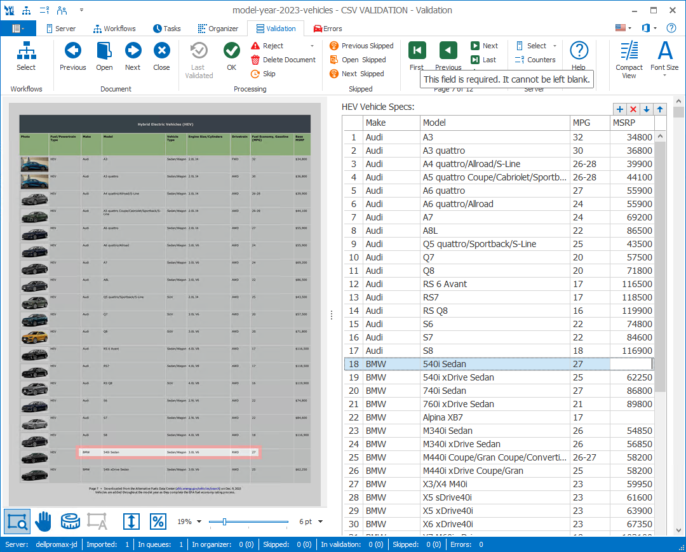Click Delete Document
Screen dimensions: 686x552
click(283, 60)
